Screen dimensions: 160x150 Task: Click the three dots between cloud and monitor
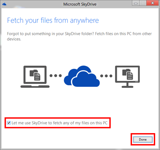[x=106, y=76]
